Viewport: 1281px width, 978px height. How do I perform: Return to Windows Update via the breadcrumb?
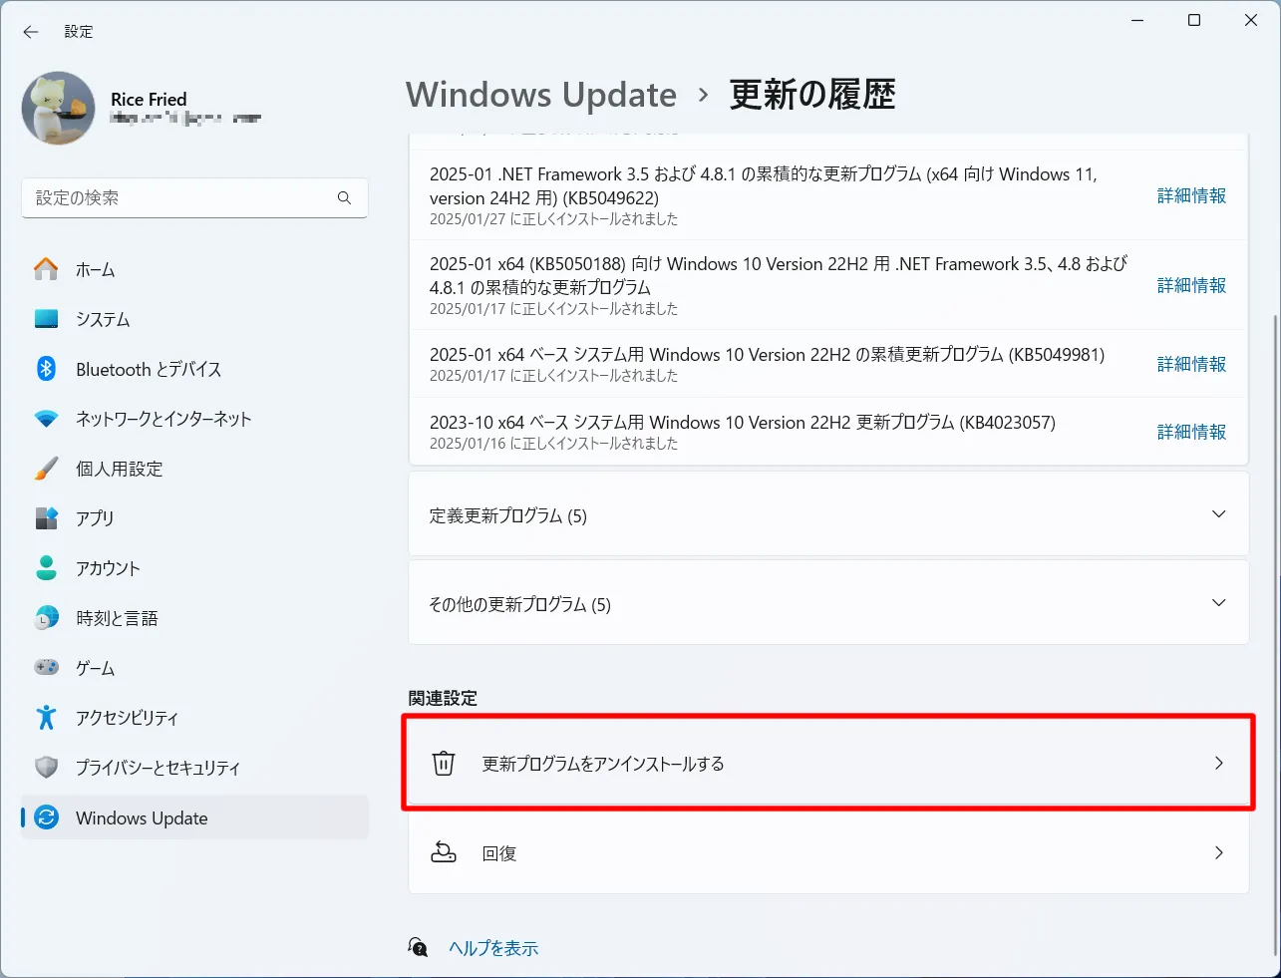click(541, 95)
